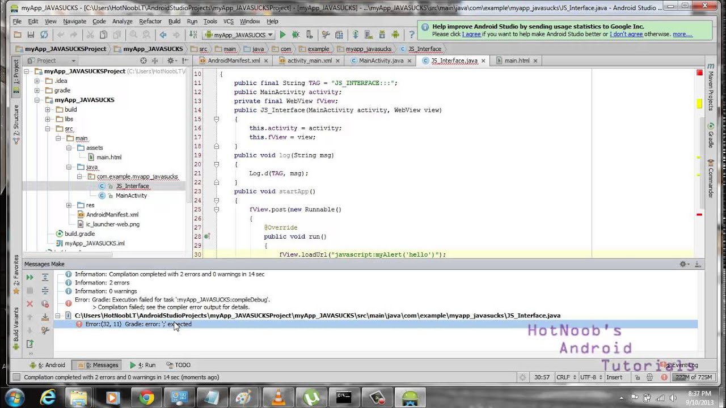Open the 4: Run tool window button
Viewport: 726px width, 408px height.
click(143, 365)
